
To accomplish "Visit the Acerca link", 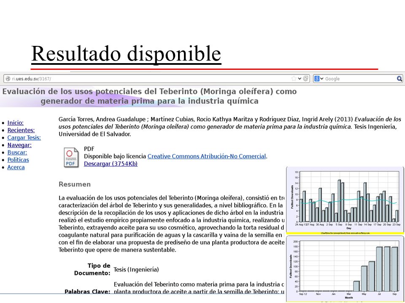I will click(x=16, y=167).
